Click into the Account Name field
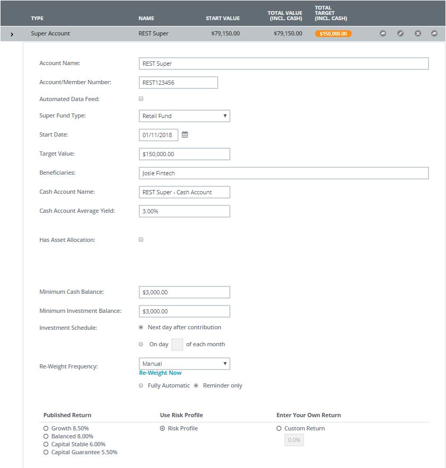This screenshot has width=446, height=468. 283,64
